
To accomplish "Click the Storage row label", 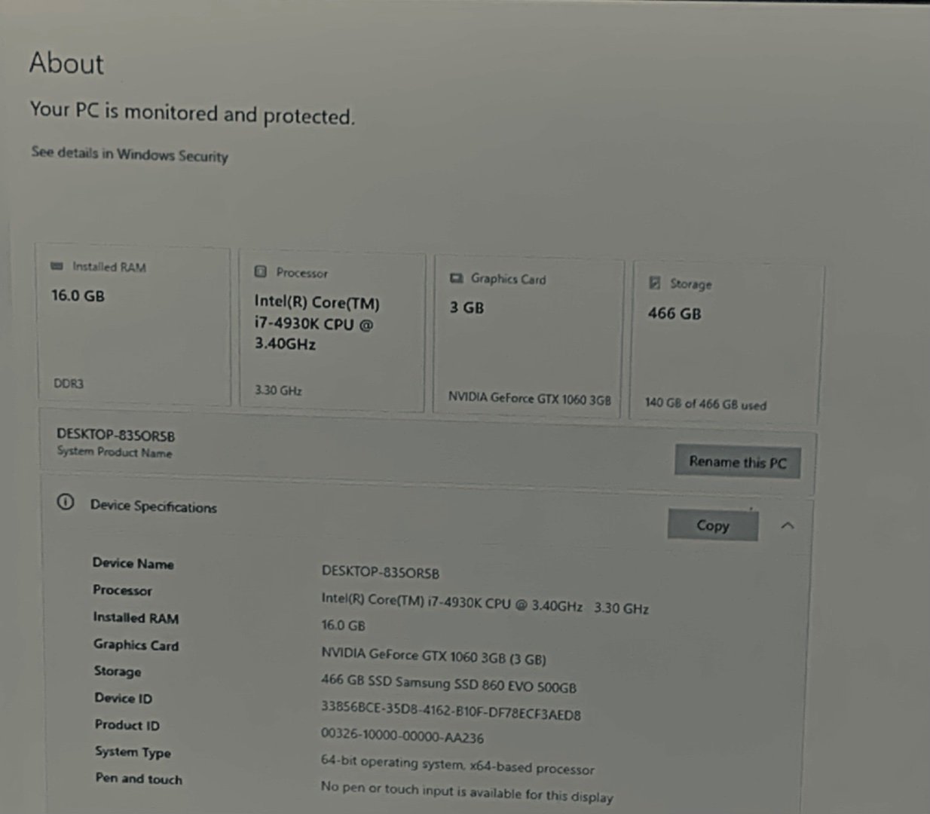I will point(118,671).
